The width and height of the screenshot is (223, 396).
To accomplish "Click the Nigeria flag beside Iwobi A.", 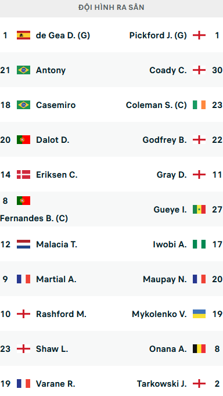I will (199, 244).
